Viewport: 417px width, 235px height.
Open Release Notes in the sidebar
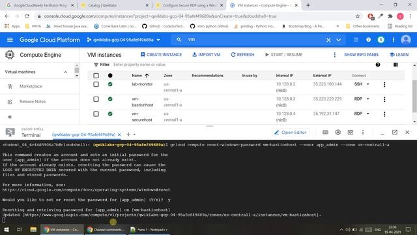pyautogui.click(x=33, y=102)
